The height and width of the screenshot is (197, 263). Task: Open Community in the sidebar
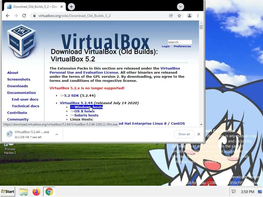tap(18, 120)
